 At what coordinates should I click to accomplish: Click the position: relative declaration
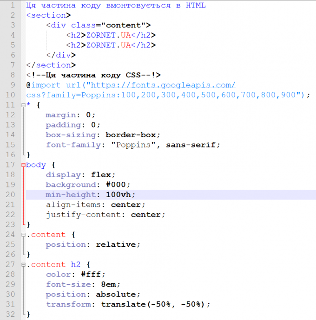coord(93,245)
